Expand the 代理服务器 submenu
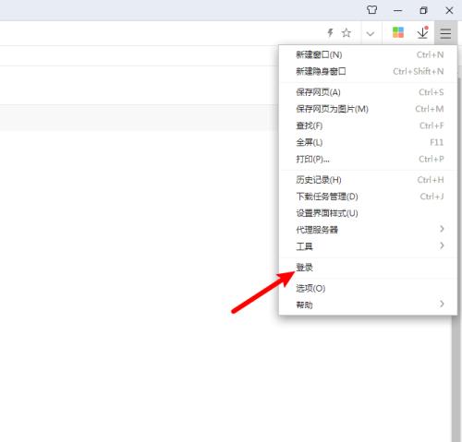This screenshot has width=462, height=442. 368,230
